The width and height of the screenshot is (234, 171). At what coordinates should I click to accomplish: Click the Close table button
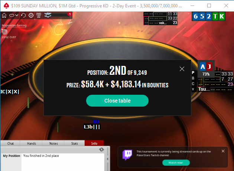tap(117, 101)
